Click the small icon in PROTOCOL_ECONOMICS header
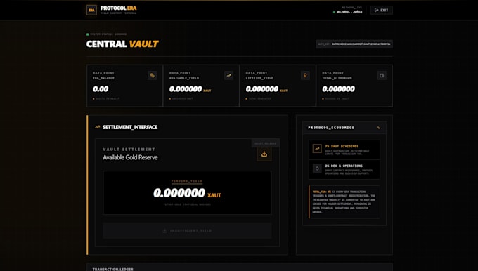Viewport: 478px width, 271px height. coord(379,128)
